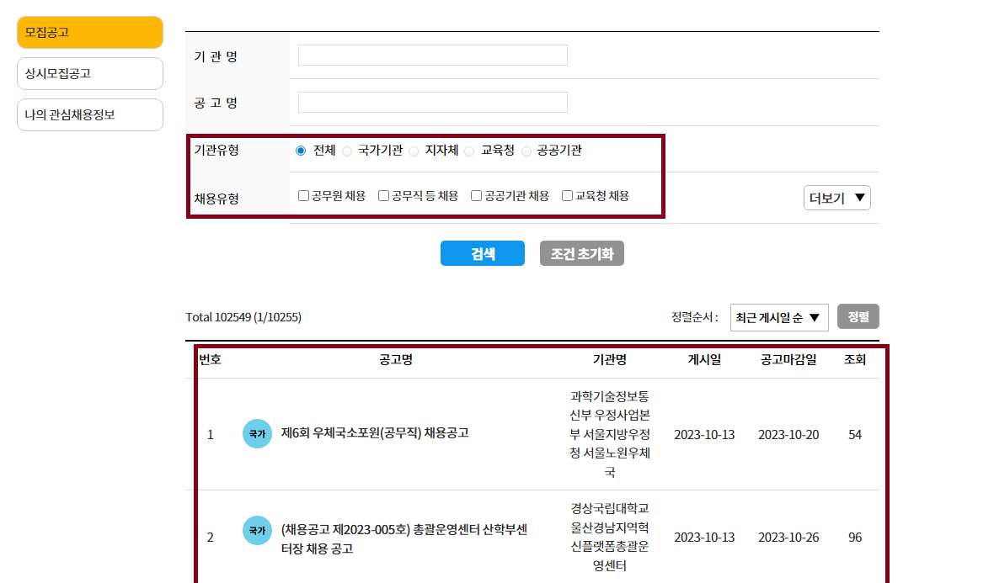Screen dimensions: 994x583
Task: Switch to the 상시모집공고 tab
Action: point(89,73)
